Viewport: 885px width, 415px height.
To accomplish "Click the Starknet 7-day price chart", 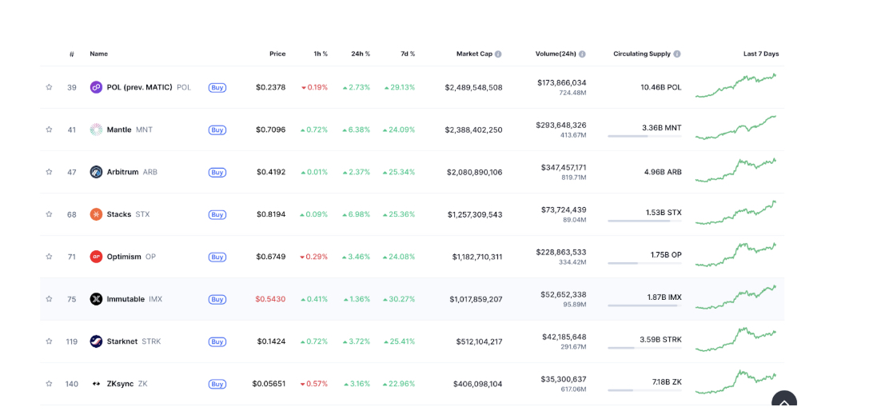I will point(736,339).
